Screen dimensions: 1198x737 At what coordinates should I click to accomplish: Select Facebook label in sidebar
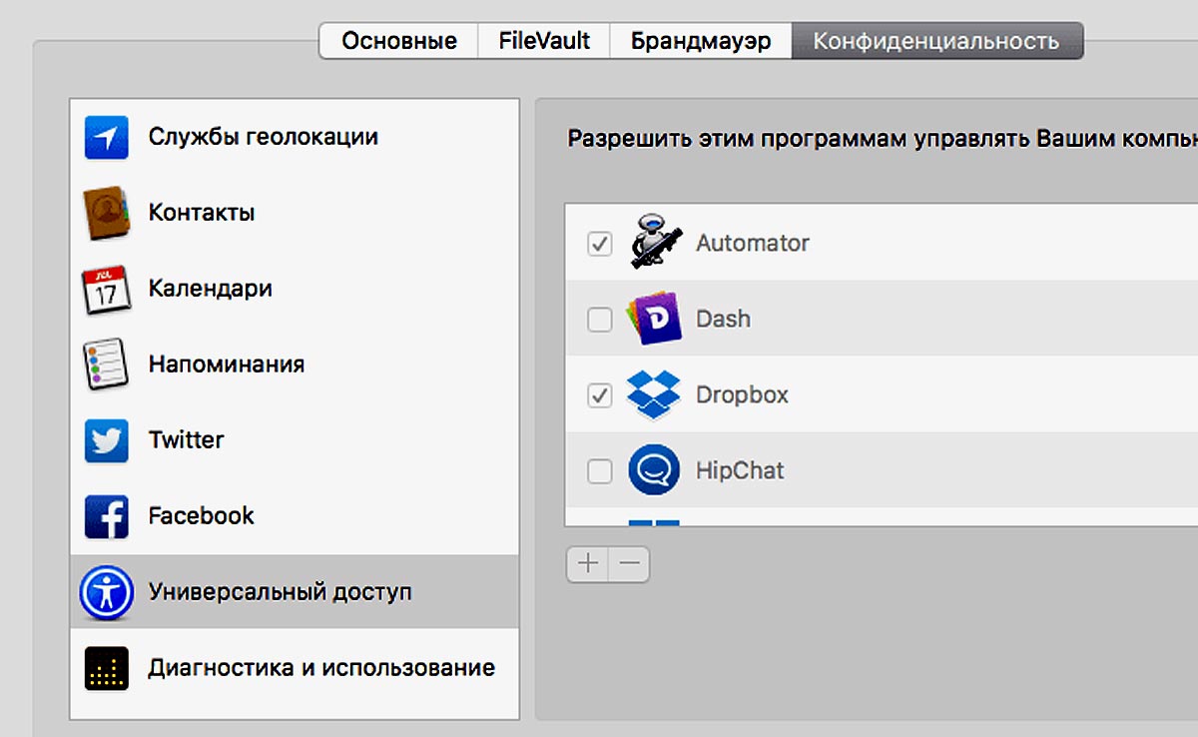coord(202,516)
